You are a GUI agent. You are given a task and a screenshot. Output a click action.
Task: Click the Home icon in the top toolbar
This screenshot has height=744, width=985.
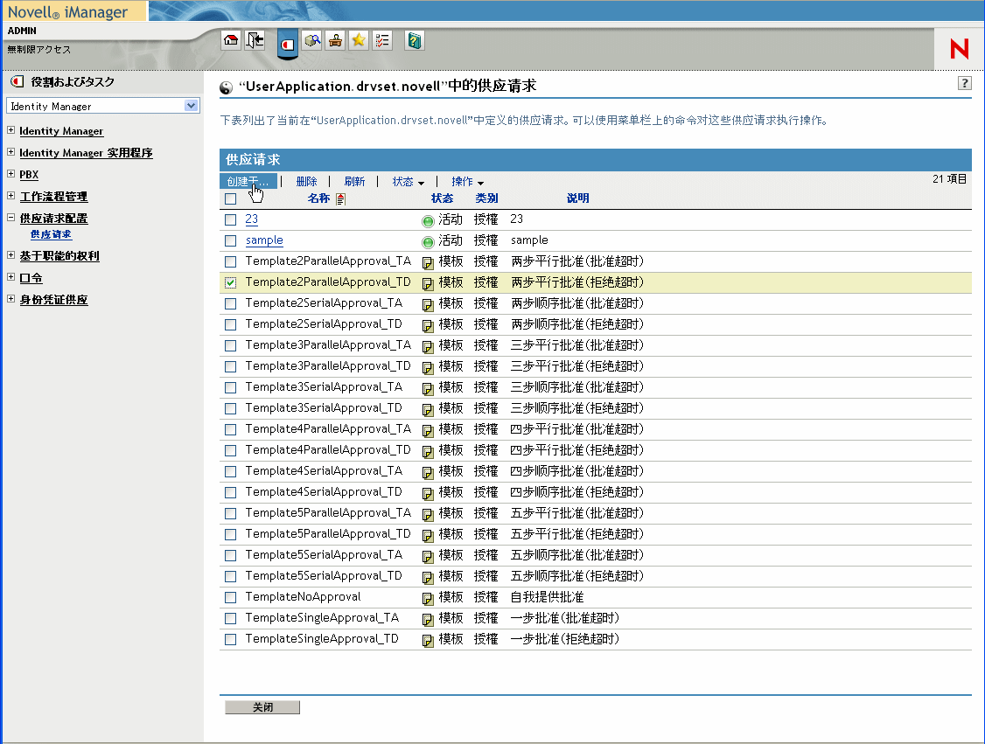pos(230,40)
